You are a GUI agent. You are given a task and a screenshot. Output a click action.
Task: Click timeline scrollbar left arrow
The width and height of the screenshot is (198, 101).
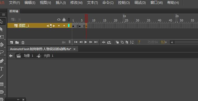(172, 42)
